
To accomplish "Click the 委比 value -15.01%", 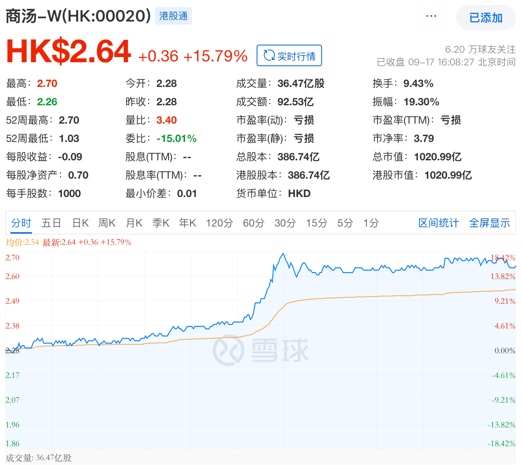I will point(176,138).
